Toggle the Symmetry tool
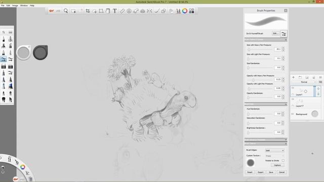The image size is (324, 182). point(149,11)
